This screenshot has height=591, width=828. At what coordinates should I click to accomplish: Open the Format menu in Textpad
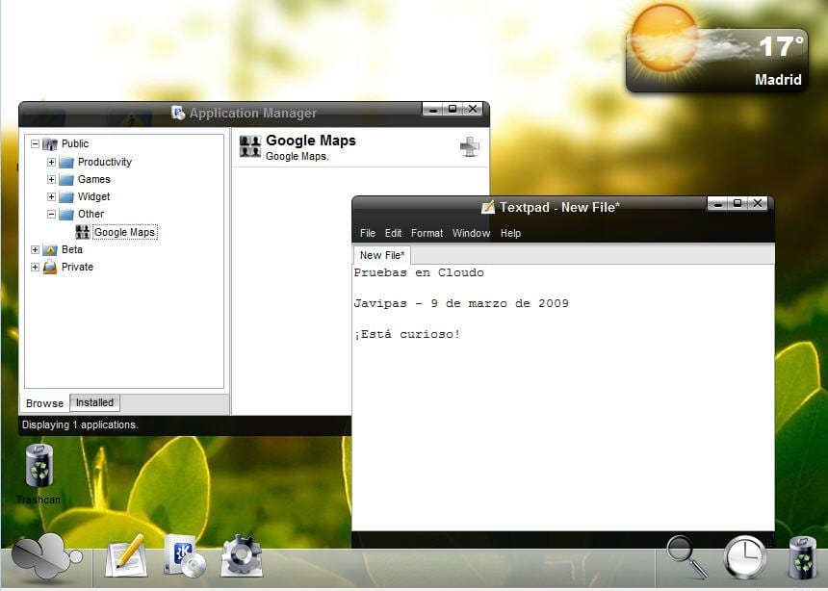(x=427, y=233)
